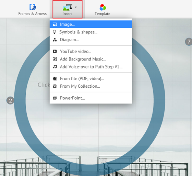Click the music file icon beside Add Background Music
Viewport: 192px width, 176px height.
point(55,59)
